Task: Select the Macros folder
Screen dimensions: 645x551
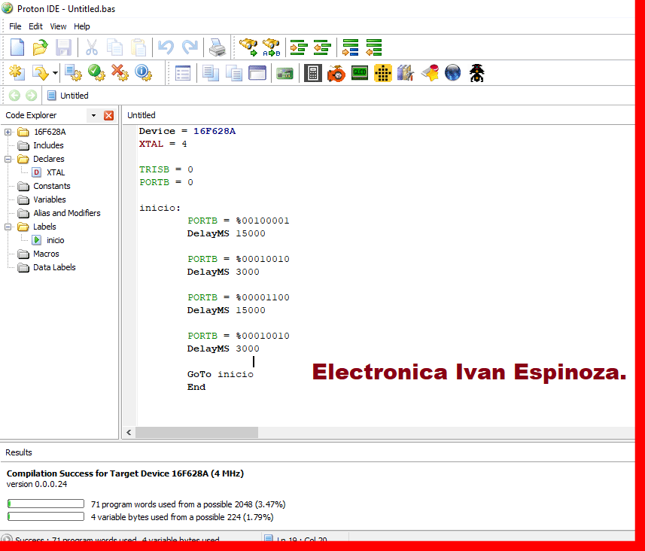Action: [x=38, y=254]
